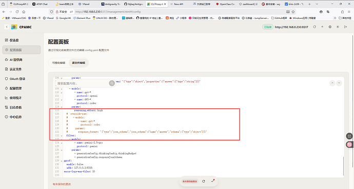Collapse the fold arrow at line 112
The image size is (354, 189).
pos(62,100)
